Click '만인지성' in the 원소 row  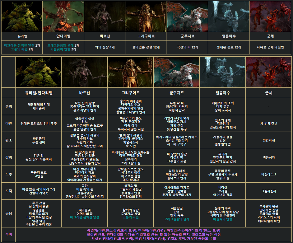click(x=269, y=140)
